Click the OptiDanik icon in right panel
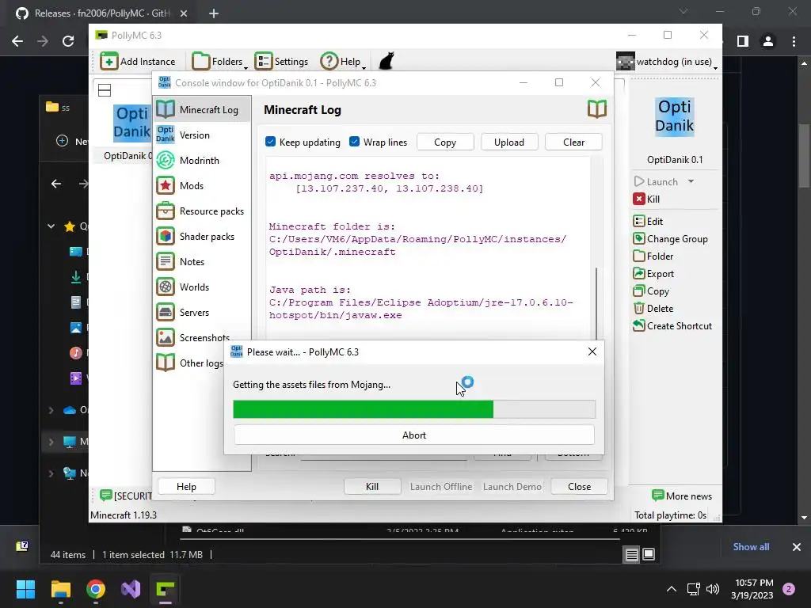This screenshot has height=608, width=811. coord(675,117)
